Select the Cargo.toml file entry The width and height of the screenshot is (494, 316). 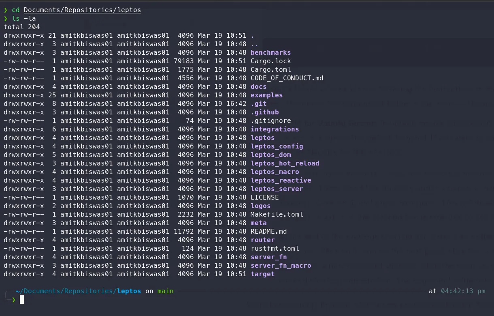[270, 69]
